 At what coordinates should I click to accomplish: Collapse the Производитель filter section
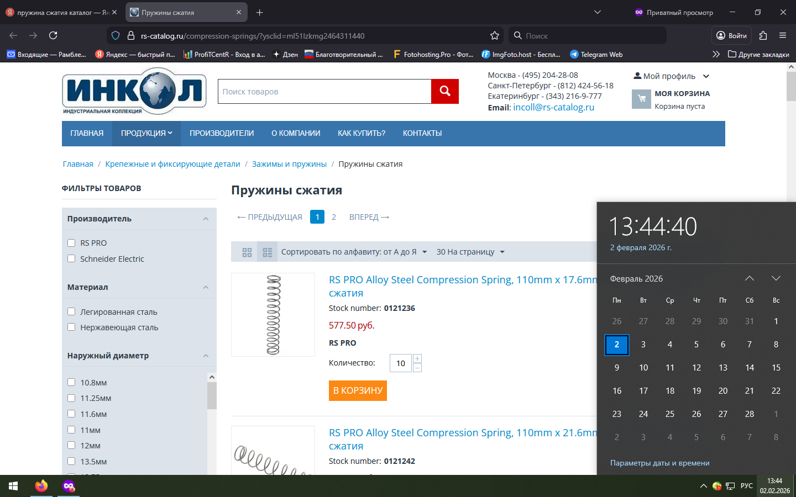coord(206,219)
